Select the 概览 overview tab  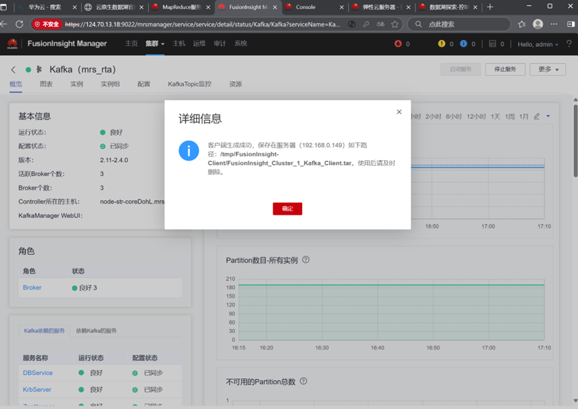tap(16, 84)
